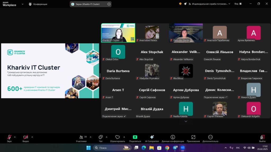Image resolution: width=271 pixels, height=152 pixels.
Task: Click Arsen T participant tile
Action: (x=118, y=90)
